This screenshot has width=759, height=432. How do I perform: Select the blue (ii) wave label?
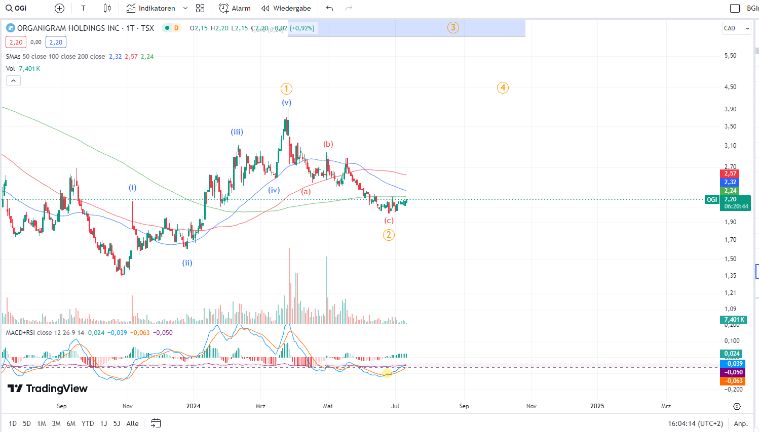187,263
